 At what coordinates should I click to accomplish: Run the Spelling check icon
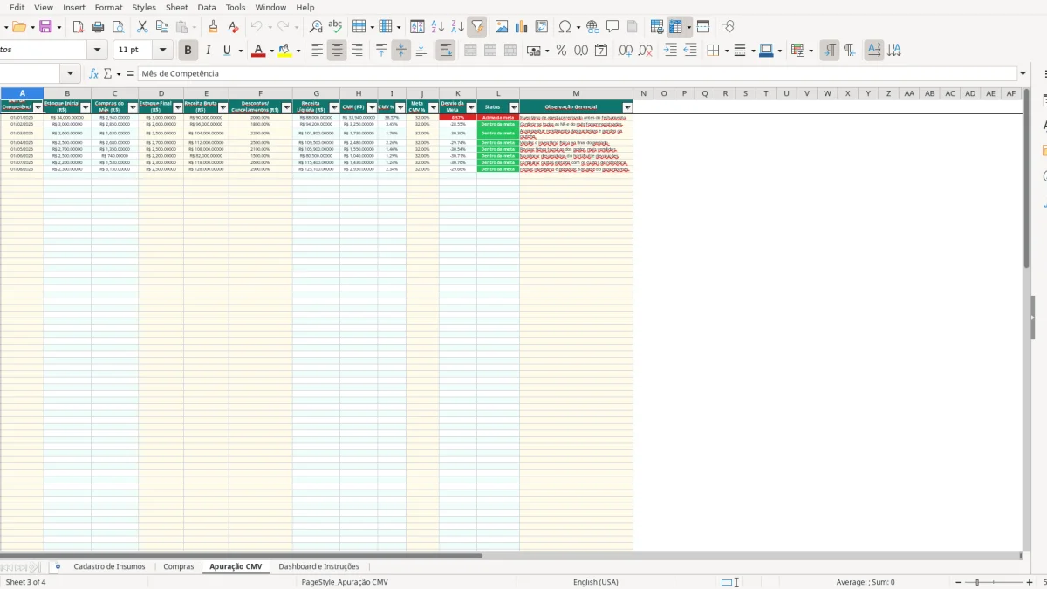coord(335,27)
